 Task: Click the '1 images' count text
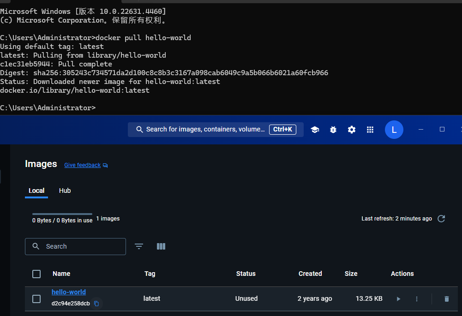click(x=108, y=219)
